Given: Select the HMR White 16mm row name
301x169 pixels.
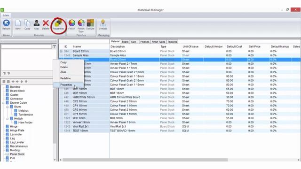Looking at the screenshot, I should (84, 97).
